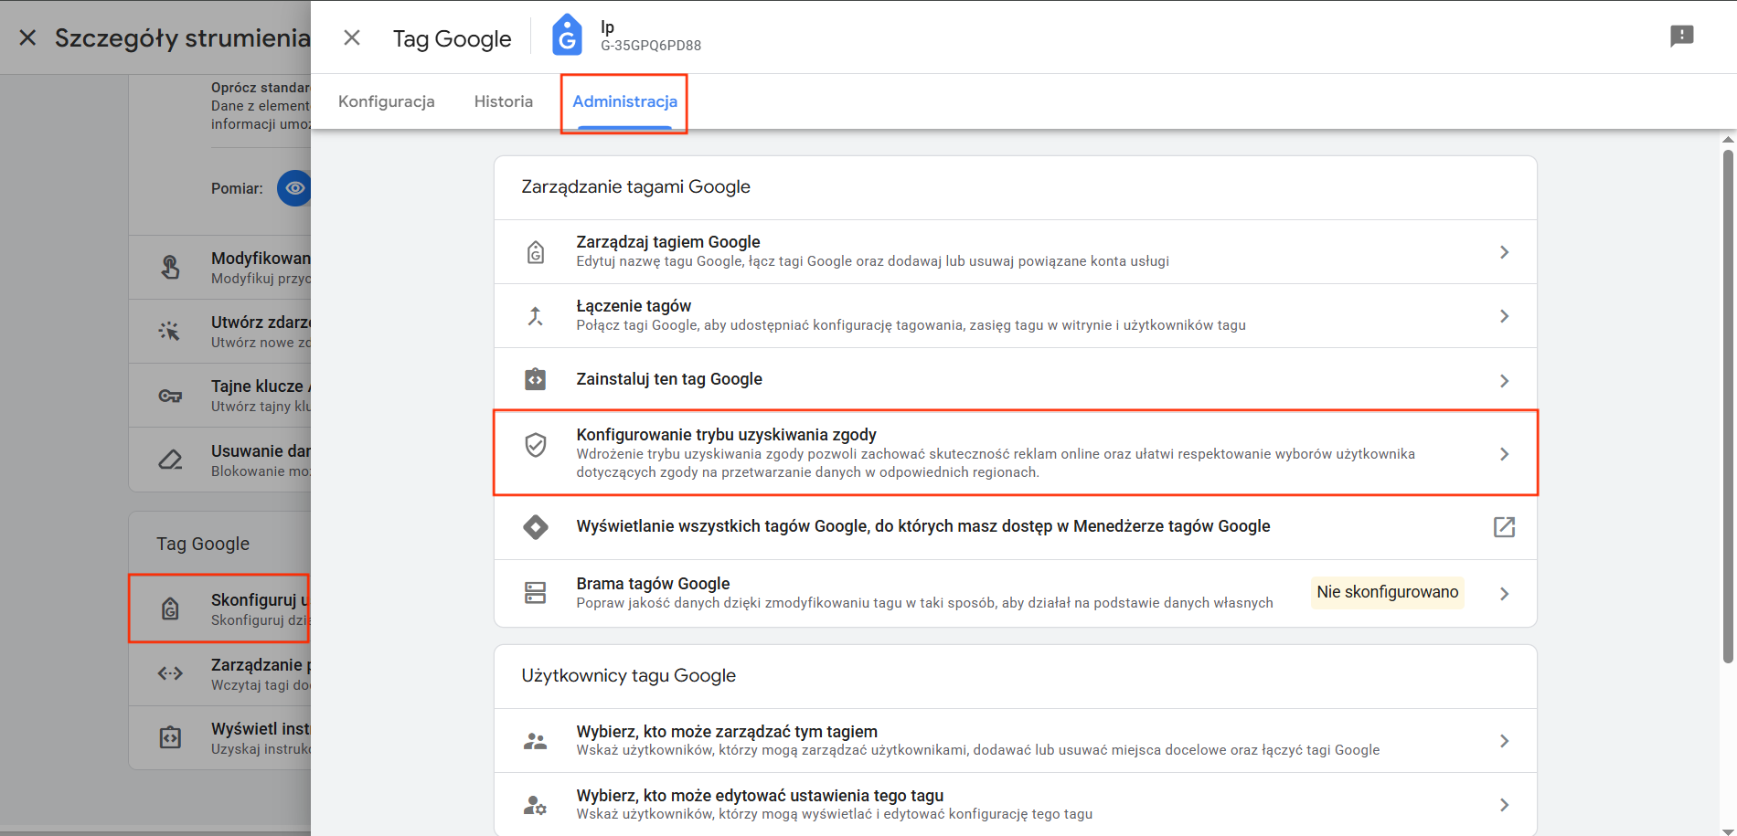Click the Zainstaluj ten tag Google code icon
Screen dimensions: 1737x836
[536, 379]
